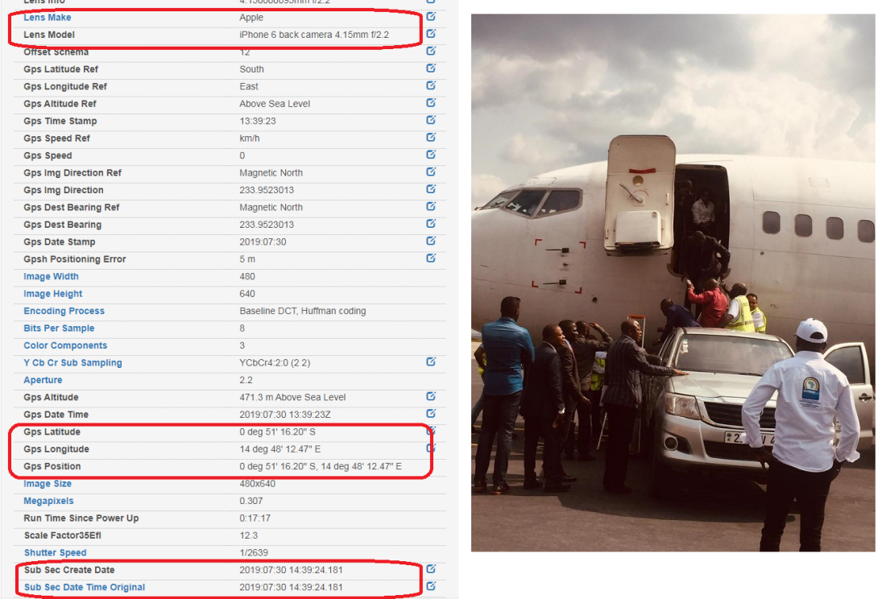Open the Image Width link
This screenshot has height=599, width=886.
coord(51,276)
